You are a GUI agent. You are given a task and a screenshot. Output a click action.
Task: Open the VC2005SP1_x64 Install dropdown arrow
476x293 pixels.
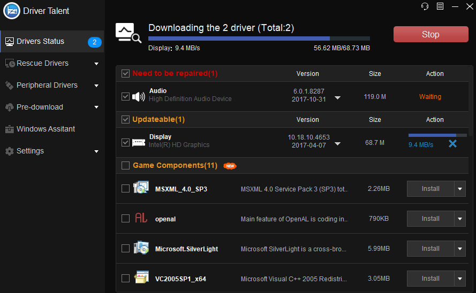460,279
